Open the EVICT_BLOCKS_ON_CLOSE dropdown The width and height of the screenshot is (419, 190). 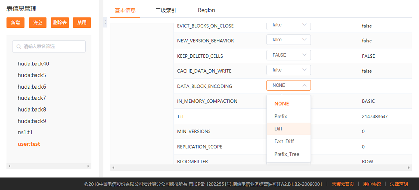coord(288,25)
